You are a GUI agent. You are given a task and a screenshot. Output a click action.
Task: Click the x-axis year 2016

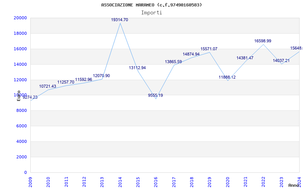[156, 182]
